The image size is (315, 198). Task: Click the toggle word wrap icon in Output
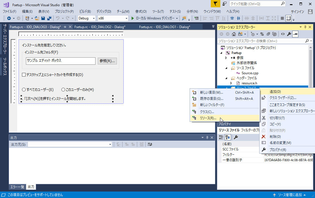click(x=150, y=144)
